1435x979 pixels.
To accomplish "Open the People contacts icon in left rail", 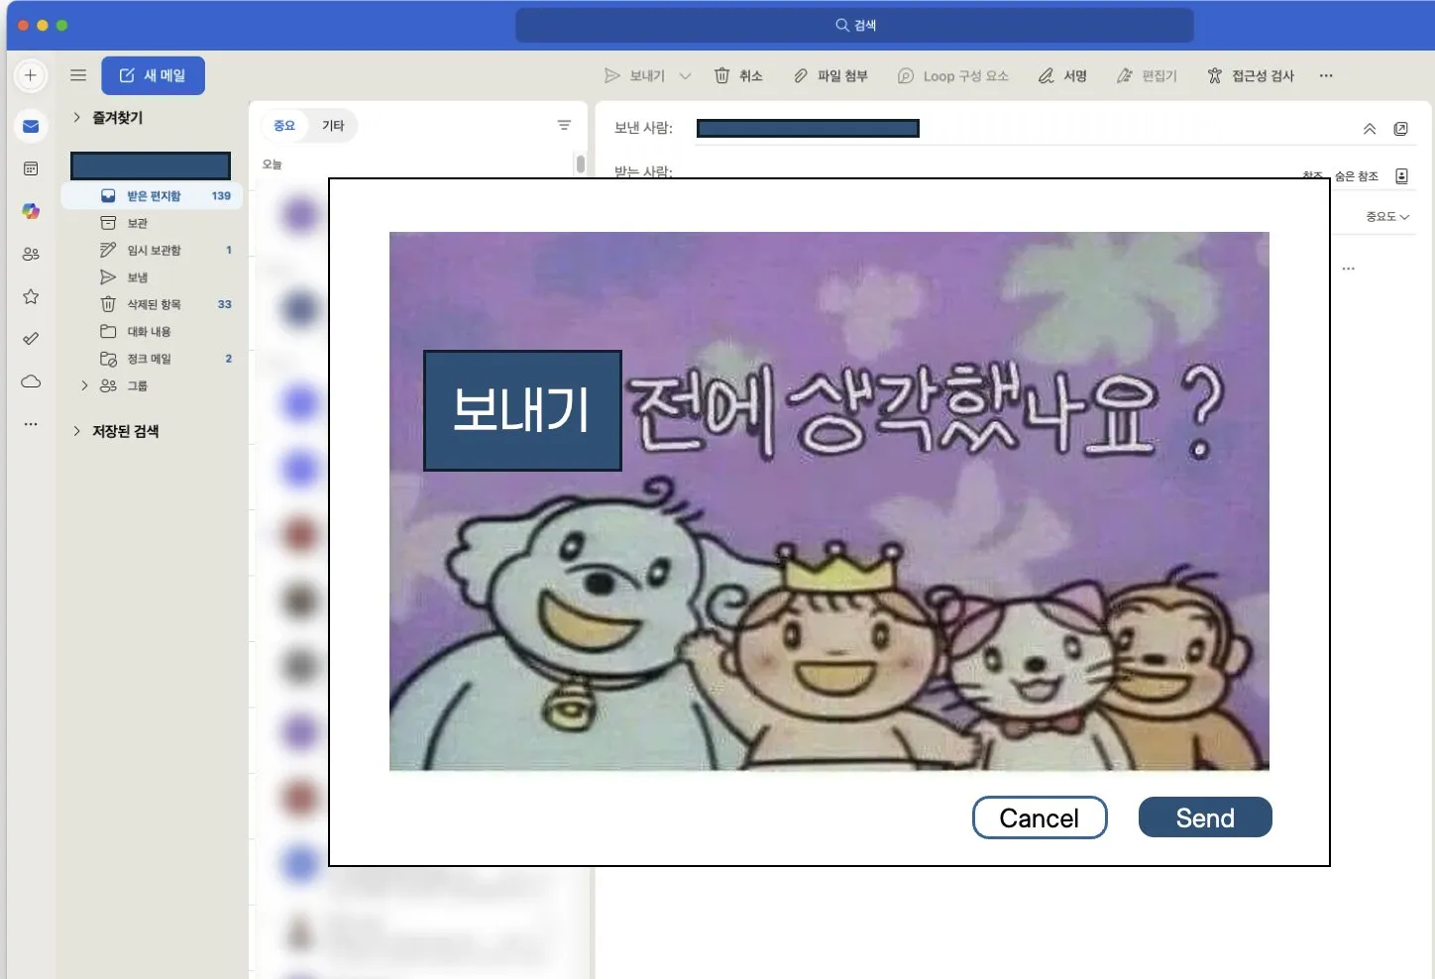I will click(x=31, y=254).
